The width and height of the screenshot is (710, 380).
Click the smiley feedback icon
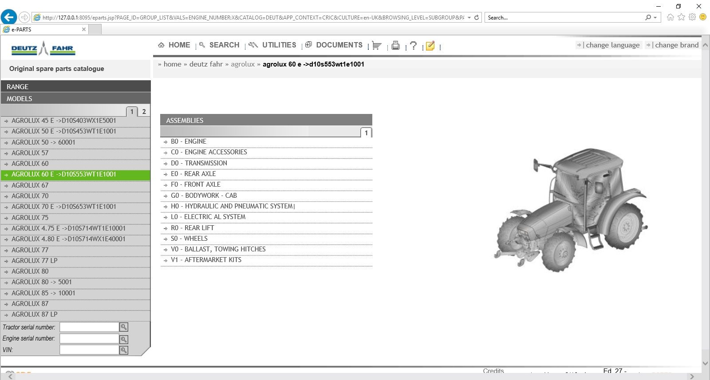(x=703, y=17)
